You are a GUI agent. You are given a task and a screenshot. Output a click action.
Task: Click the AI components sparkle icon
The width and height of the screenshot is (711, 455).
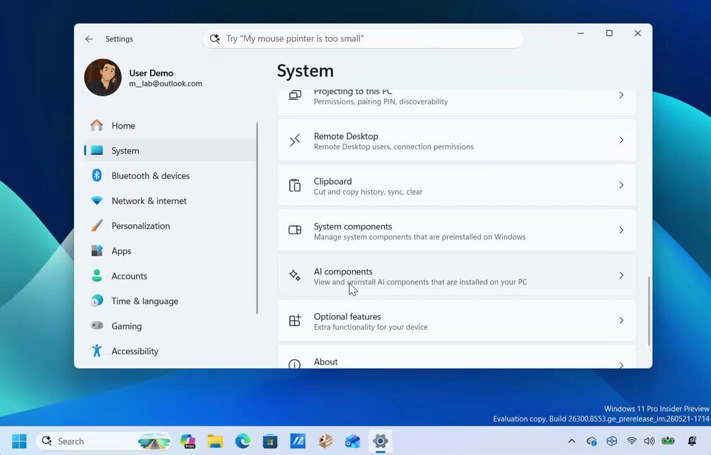(295, 275)
